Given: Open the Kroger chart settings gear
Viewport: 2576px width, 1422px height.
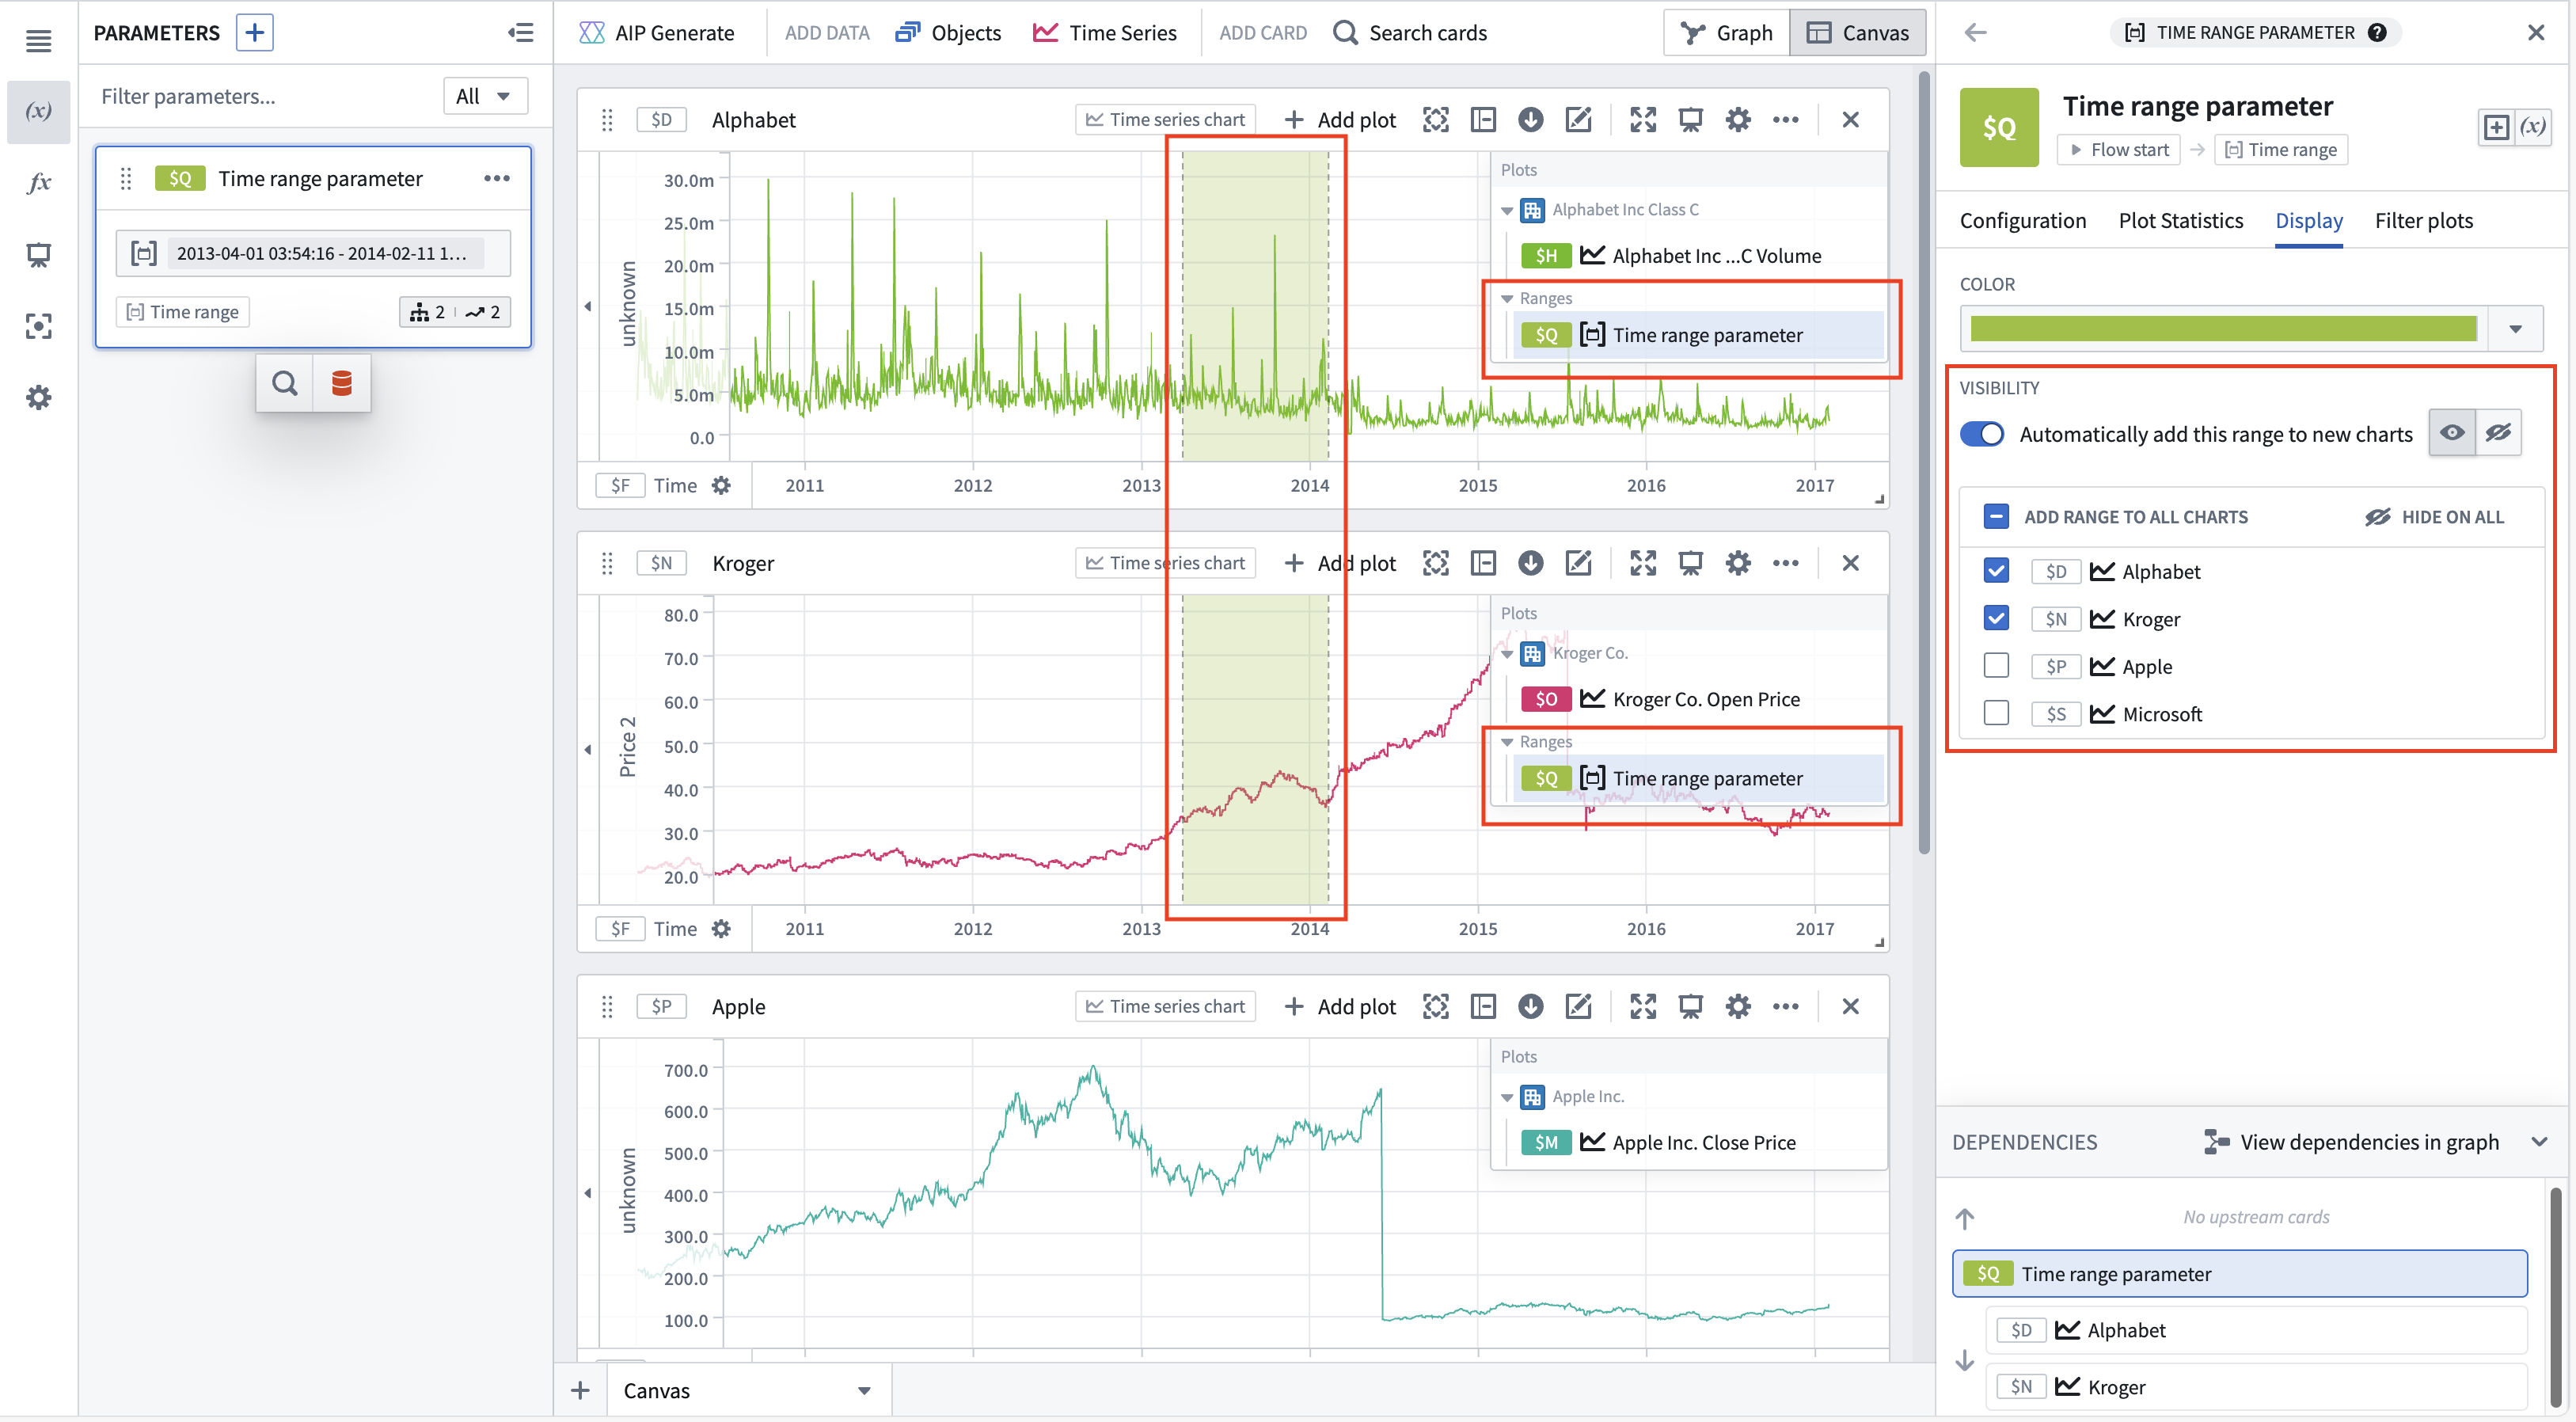Looking at the screenshot, I should (x=1738, y=563).
